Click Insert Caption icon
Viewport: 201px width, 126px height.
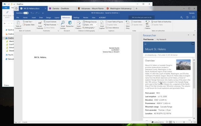click(102, 24)
